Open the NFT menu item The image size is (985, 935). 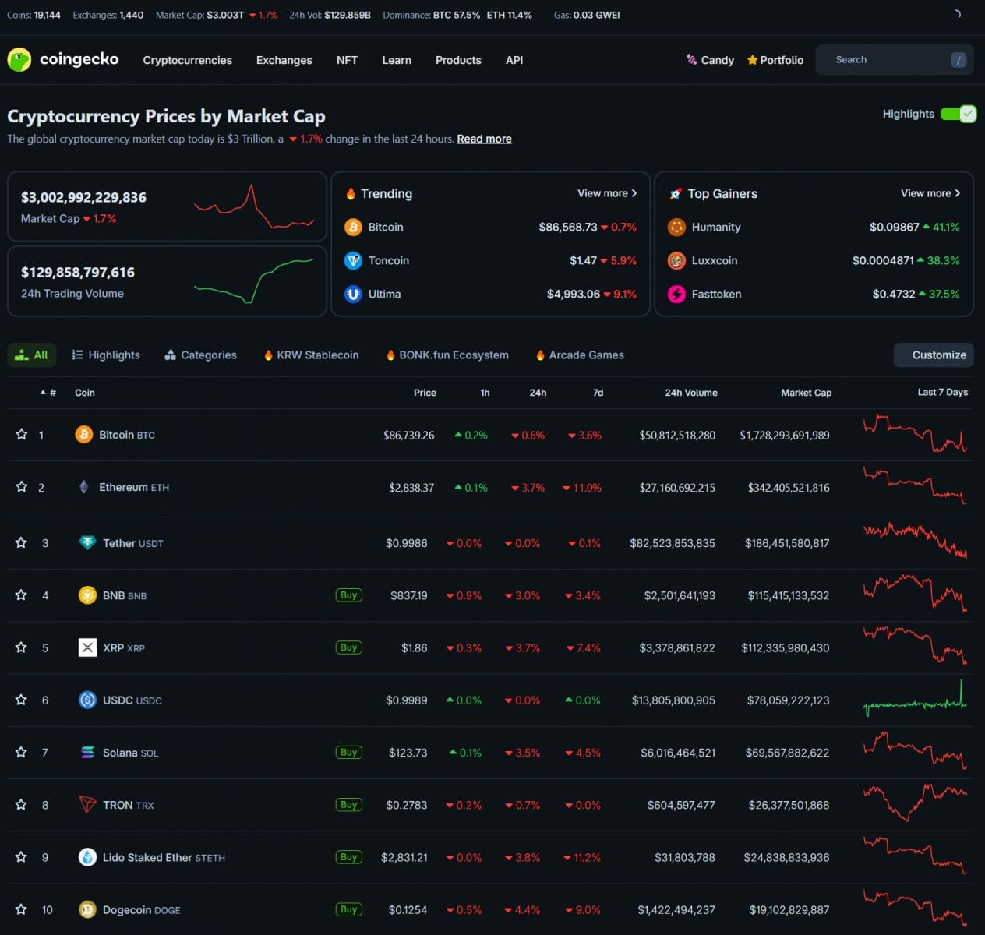coord(347,60)
